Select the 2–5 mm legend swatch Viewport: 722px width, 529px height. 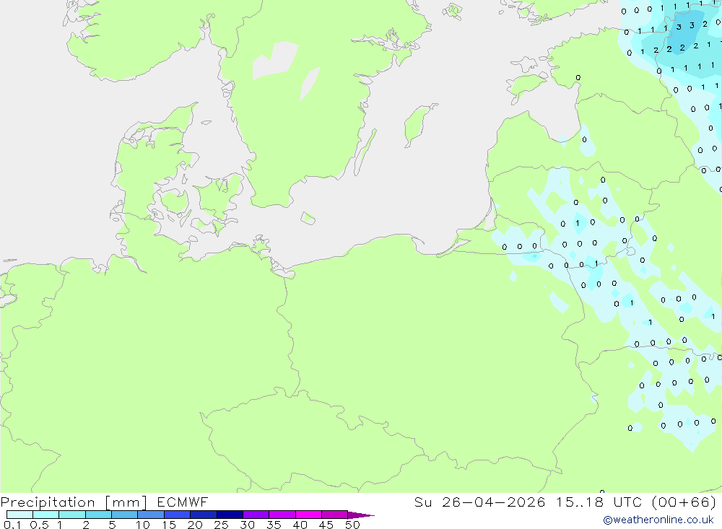[x=98, y=515]
